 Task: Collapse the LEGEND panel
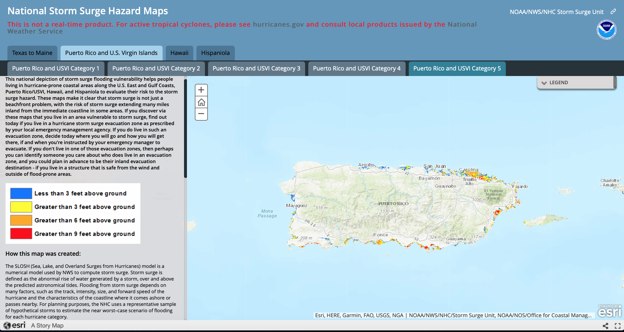click(544, 83)
